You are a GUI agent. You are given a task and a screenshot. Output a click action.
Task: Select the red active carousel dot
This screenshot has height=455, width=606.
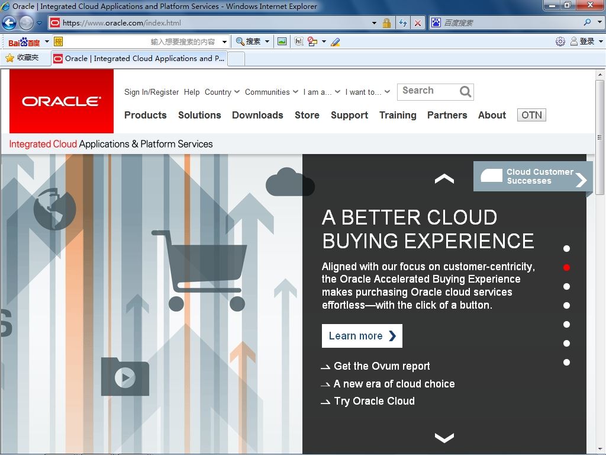pos(566,267)
